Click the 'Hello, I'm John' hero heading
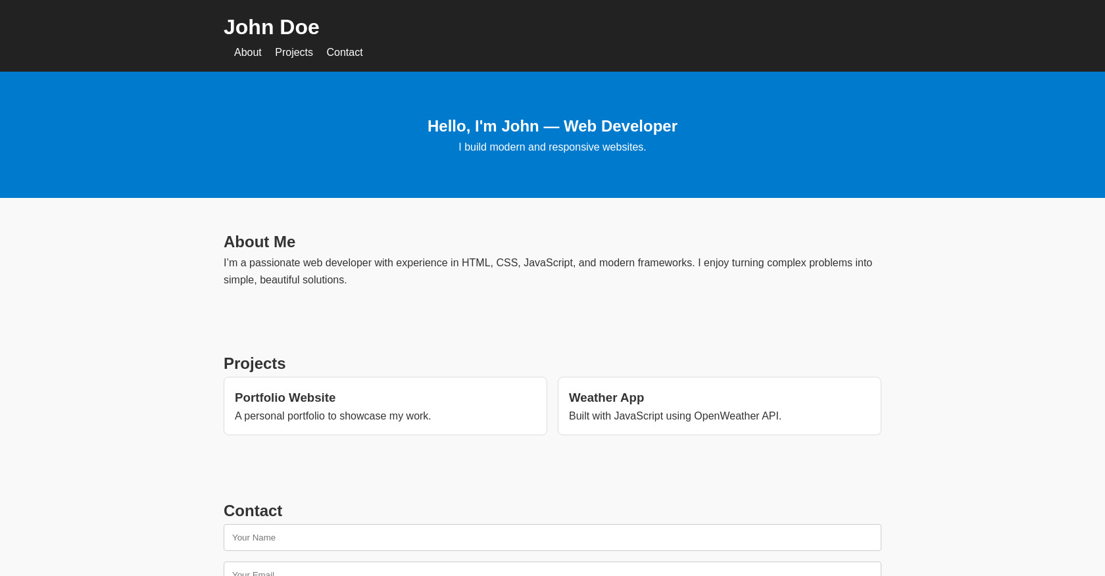 click(552, 126)
